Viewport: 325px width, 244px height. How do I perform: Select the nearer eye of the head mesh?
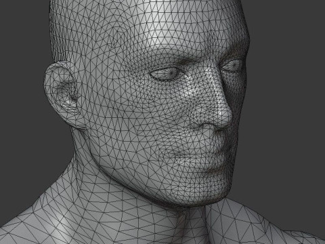point(167,74)
